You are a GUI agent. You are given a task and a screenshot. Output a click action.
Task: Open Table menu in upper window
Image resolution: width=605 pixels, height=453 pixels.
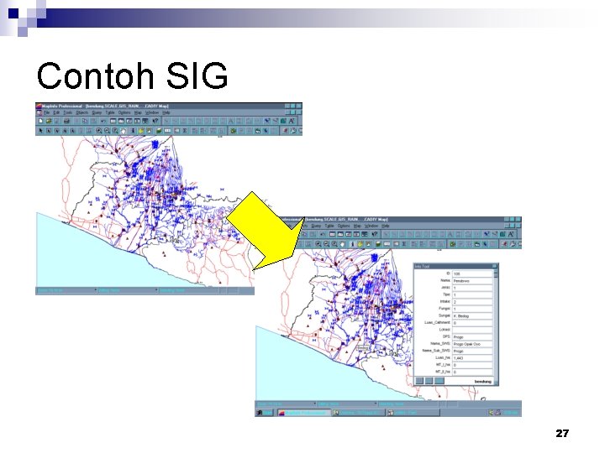tap(110, 113)
